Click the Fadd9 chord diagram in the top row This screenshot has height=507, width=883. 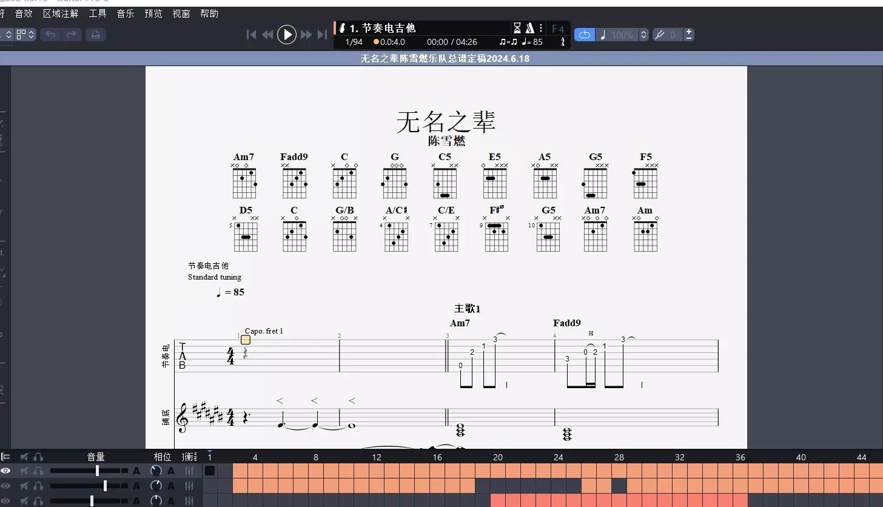[x=294, y=181]
